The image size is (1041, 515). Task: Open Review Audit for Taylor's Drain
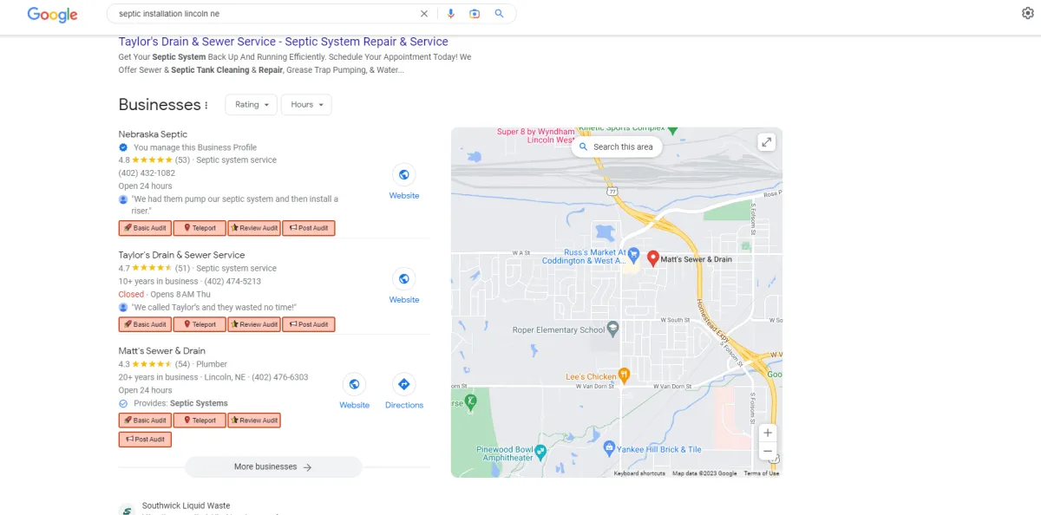254,324
